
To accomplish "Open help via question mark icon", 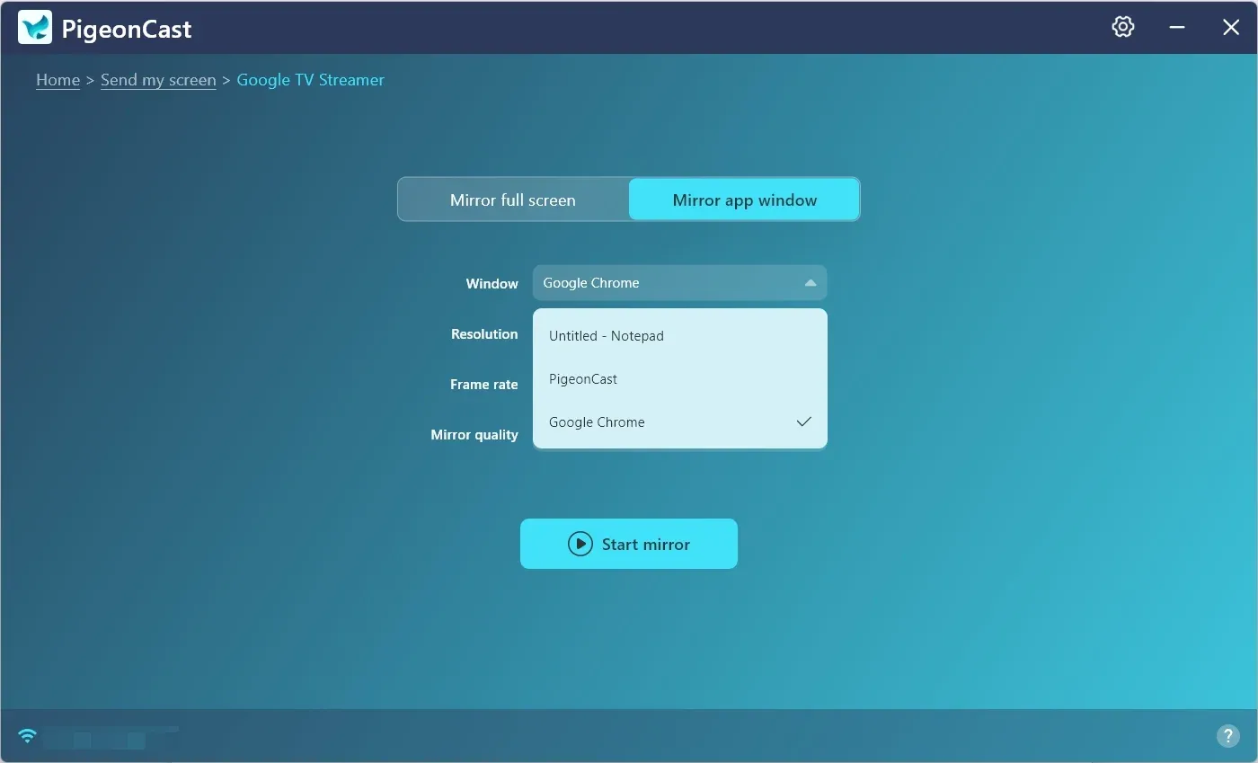I will tap(1227, 736).
